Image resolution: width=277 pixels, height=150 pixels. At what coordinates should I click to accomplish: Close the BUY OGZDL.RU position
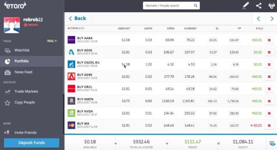click(269, 64)
